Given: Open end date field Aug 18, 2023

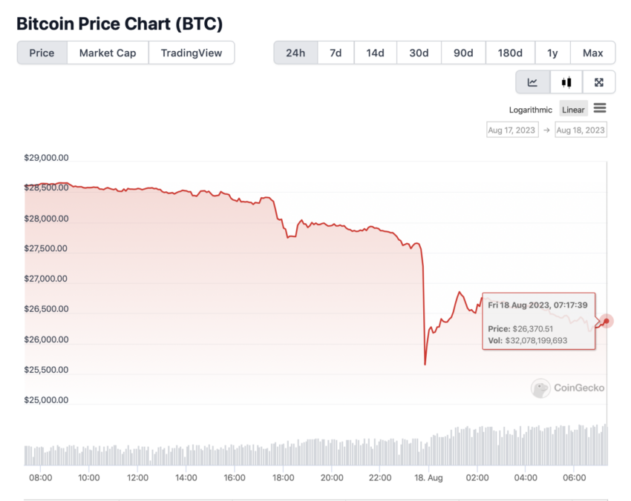Looking at the screenshot, I should pyautogui.click(x=581, y=130).
